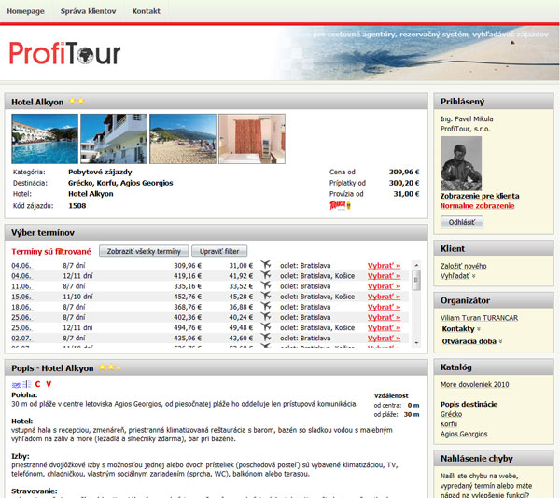
Task: Go to Homepage menu item
Action: click(26, 11)
